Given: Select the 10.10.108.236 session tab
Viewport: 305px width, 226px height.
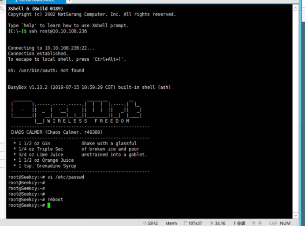Looking at the screenshot, I should (x=36, y=1).
